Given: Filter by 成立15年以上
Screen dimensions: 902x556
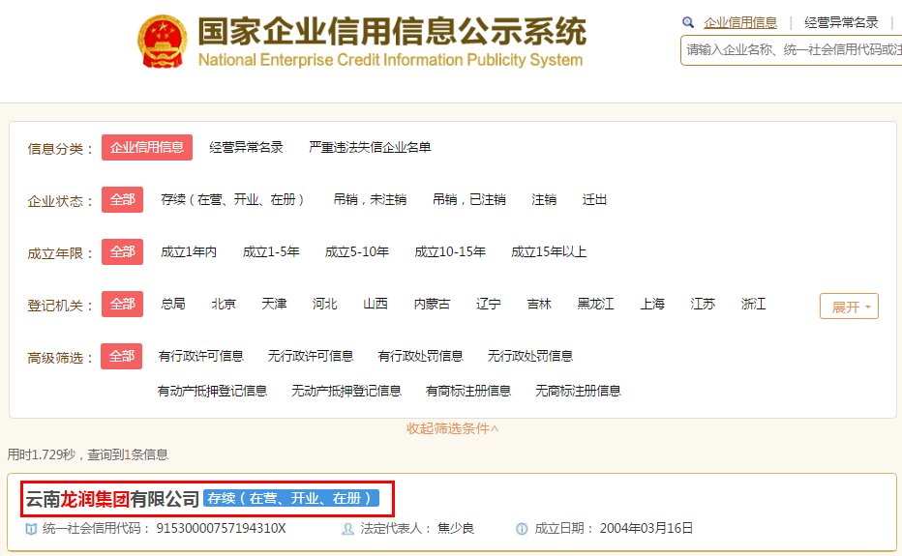Looking at the screenshot, I should pos(549,251).
